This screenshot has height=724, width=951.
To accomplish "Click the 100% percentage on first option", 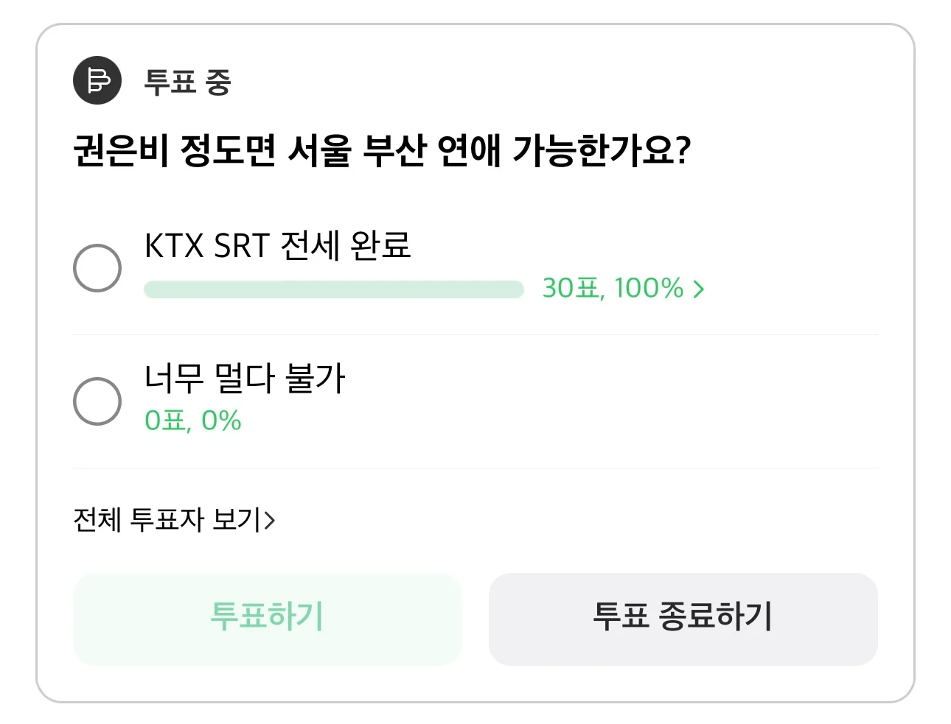I will click(x=649, y=288).
